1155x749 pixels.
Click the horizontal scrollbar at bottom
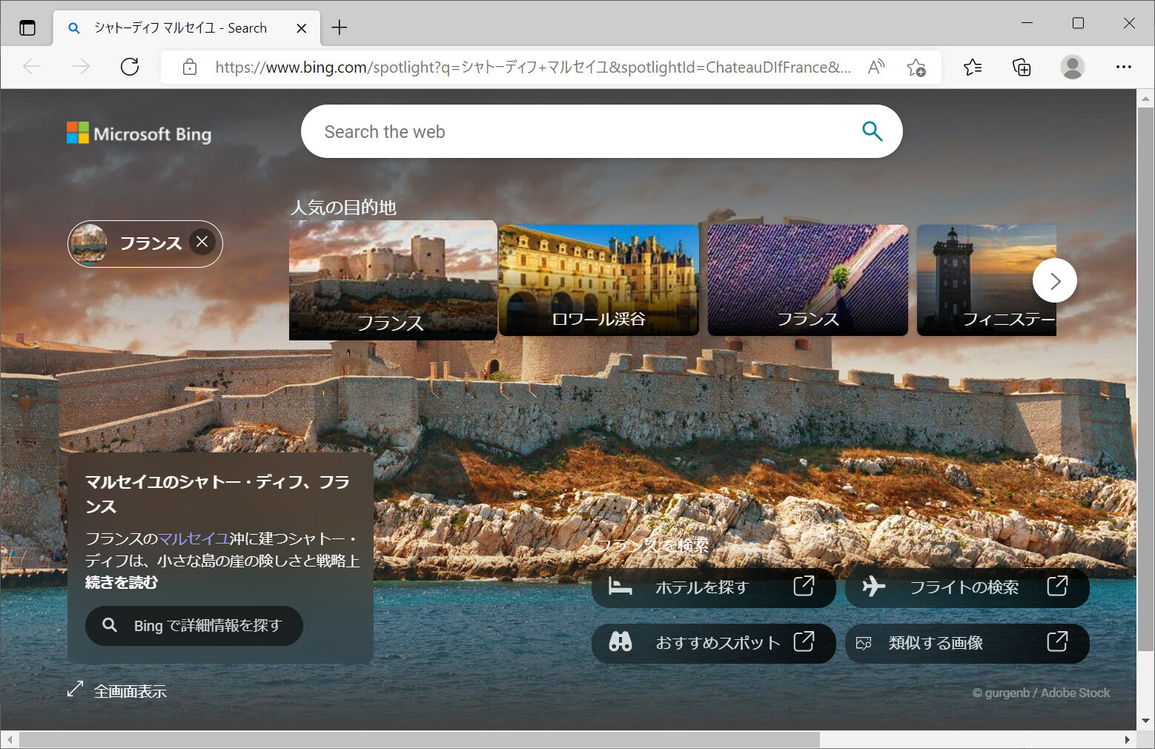pyautogui.click(x=419, y=740)
